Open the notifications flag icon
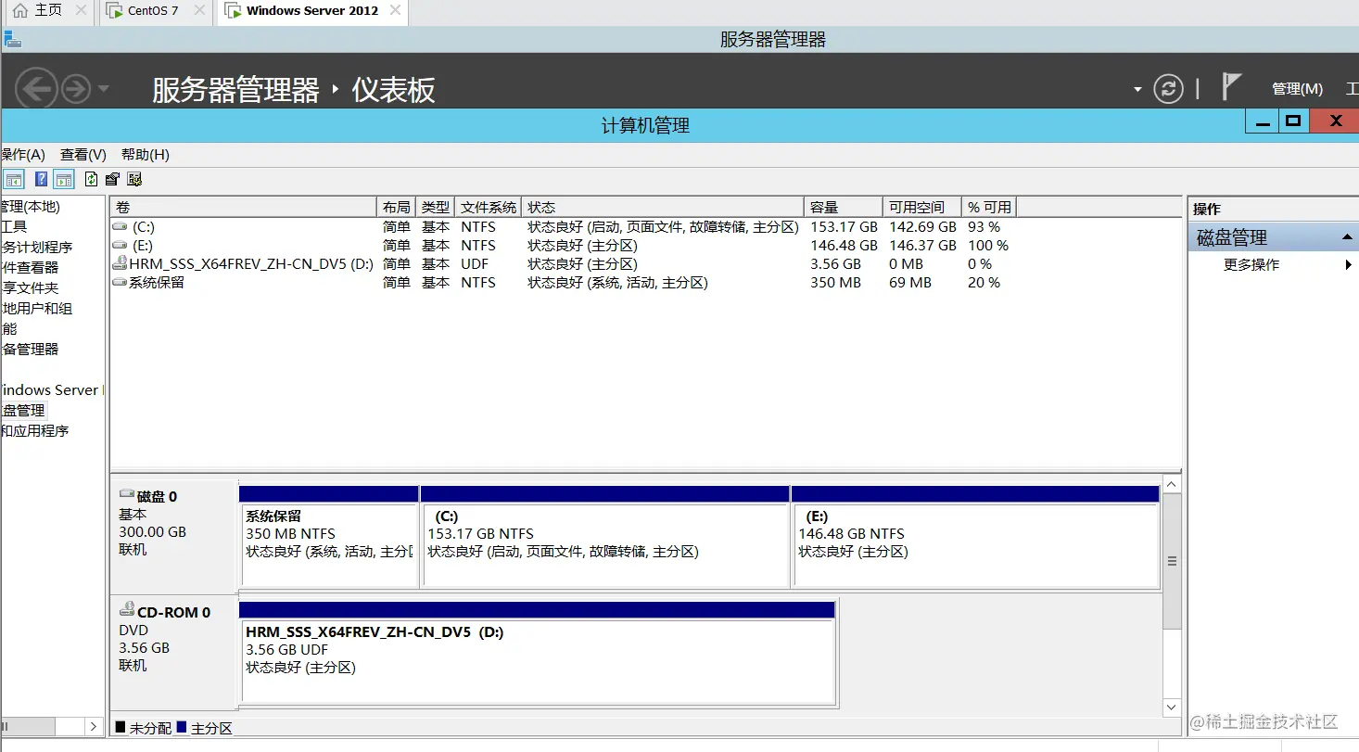1359x752 pixels. point(1230,87)
